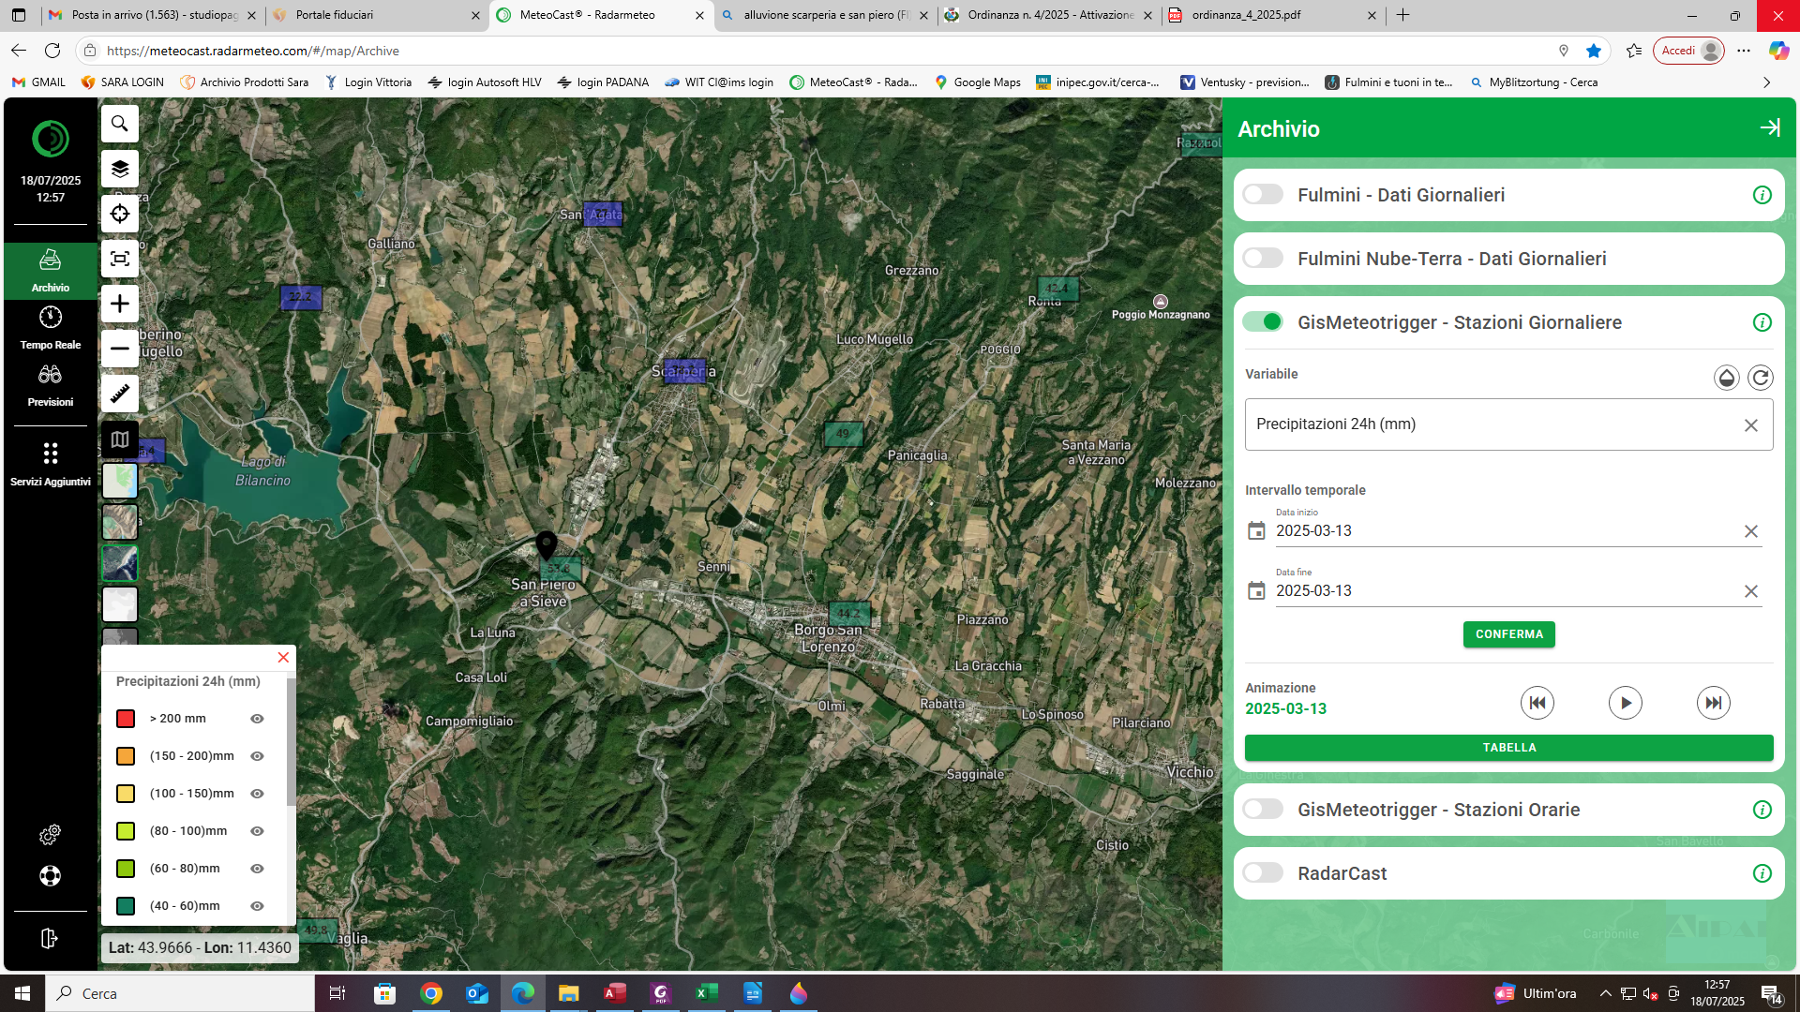This screenshot has height=1012, width=1800.
Task: Select the map search magnifier tool
Action: click(x=119, y=123)
